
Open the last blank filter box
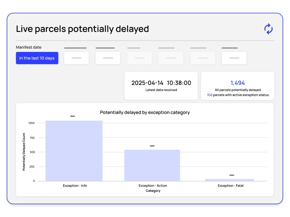click(234, 58)
